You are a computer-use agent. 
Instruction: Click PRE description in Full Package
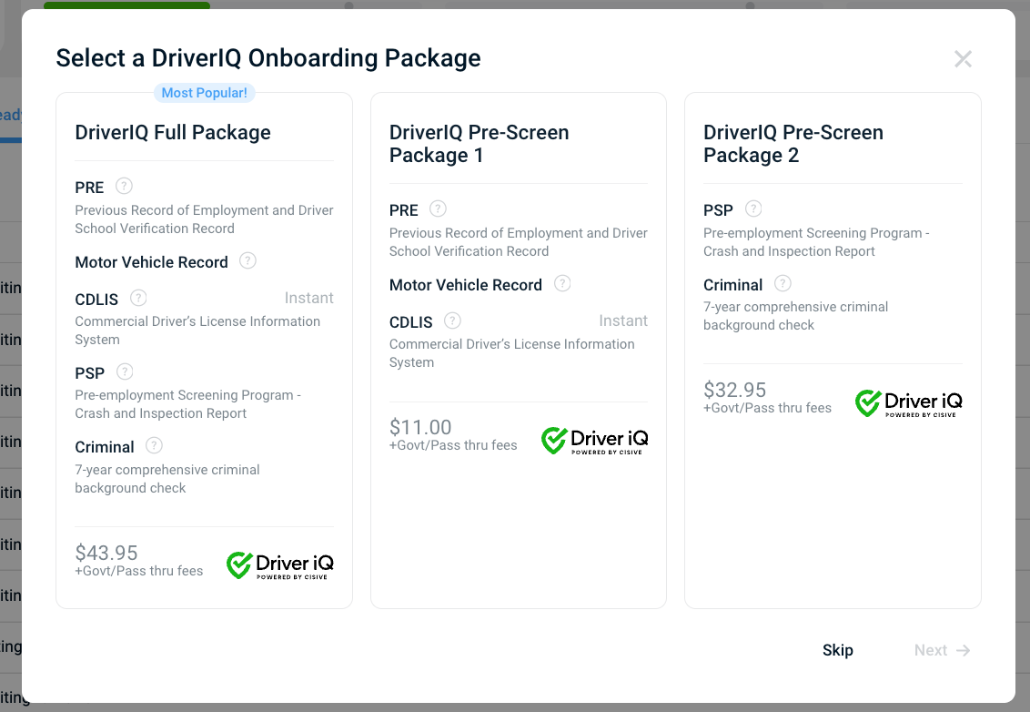(205, 219)
